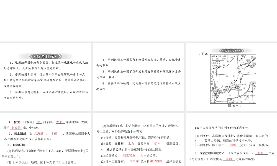Select the red answer 太平 before 洋西北部
Image resolution: width=277 pixels, height=166 pixels.
[x=59, y=122]
